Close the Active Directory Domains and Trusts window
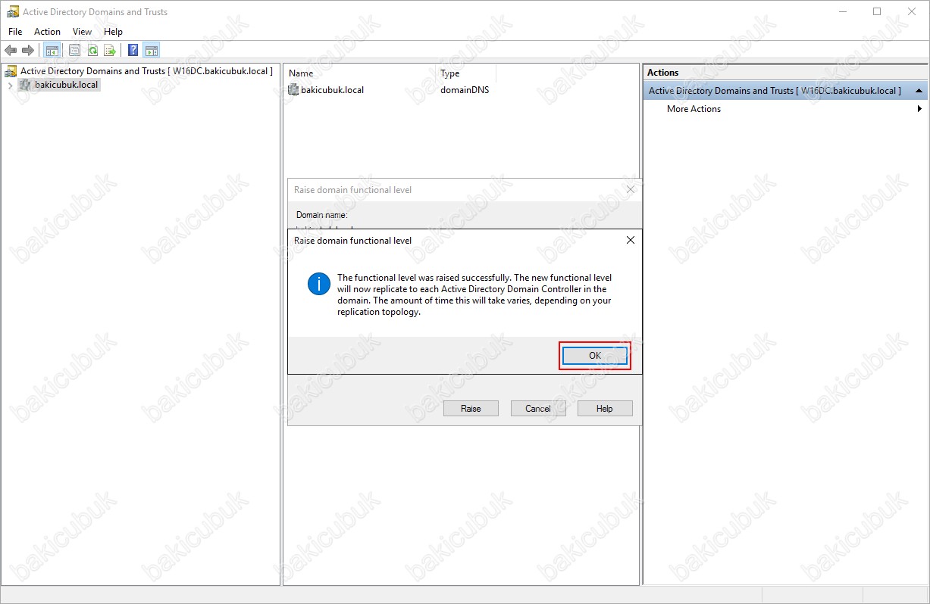 click(x=912, y=11)
